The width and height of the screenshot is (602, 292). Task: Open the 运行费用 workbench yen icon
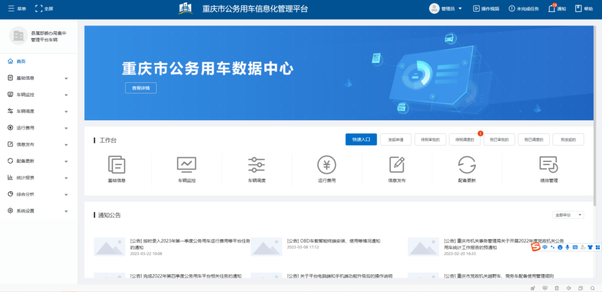pos(327,165)
